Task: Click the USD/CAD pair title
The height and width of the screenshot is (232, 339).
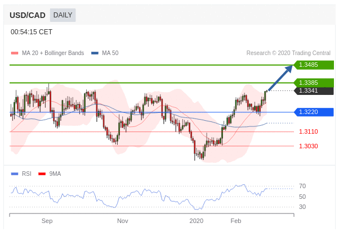Action: 28,15
